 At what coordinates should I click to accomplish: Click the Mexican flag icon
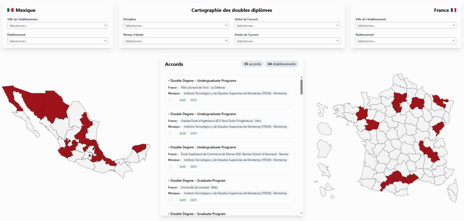point(10,10)
